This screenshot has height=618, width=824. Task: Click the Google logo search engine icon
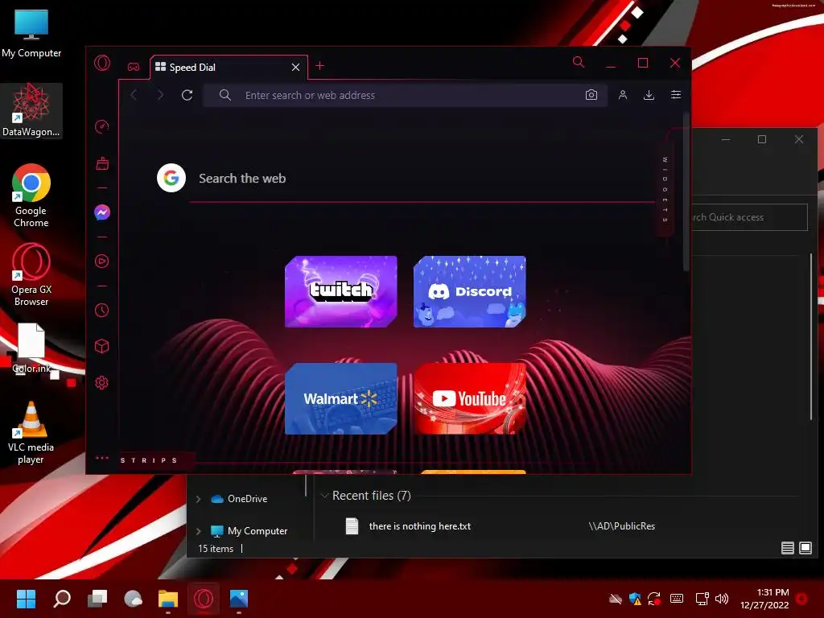pyautogui.click(x=171, y=178)
